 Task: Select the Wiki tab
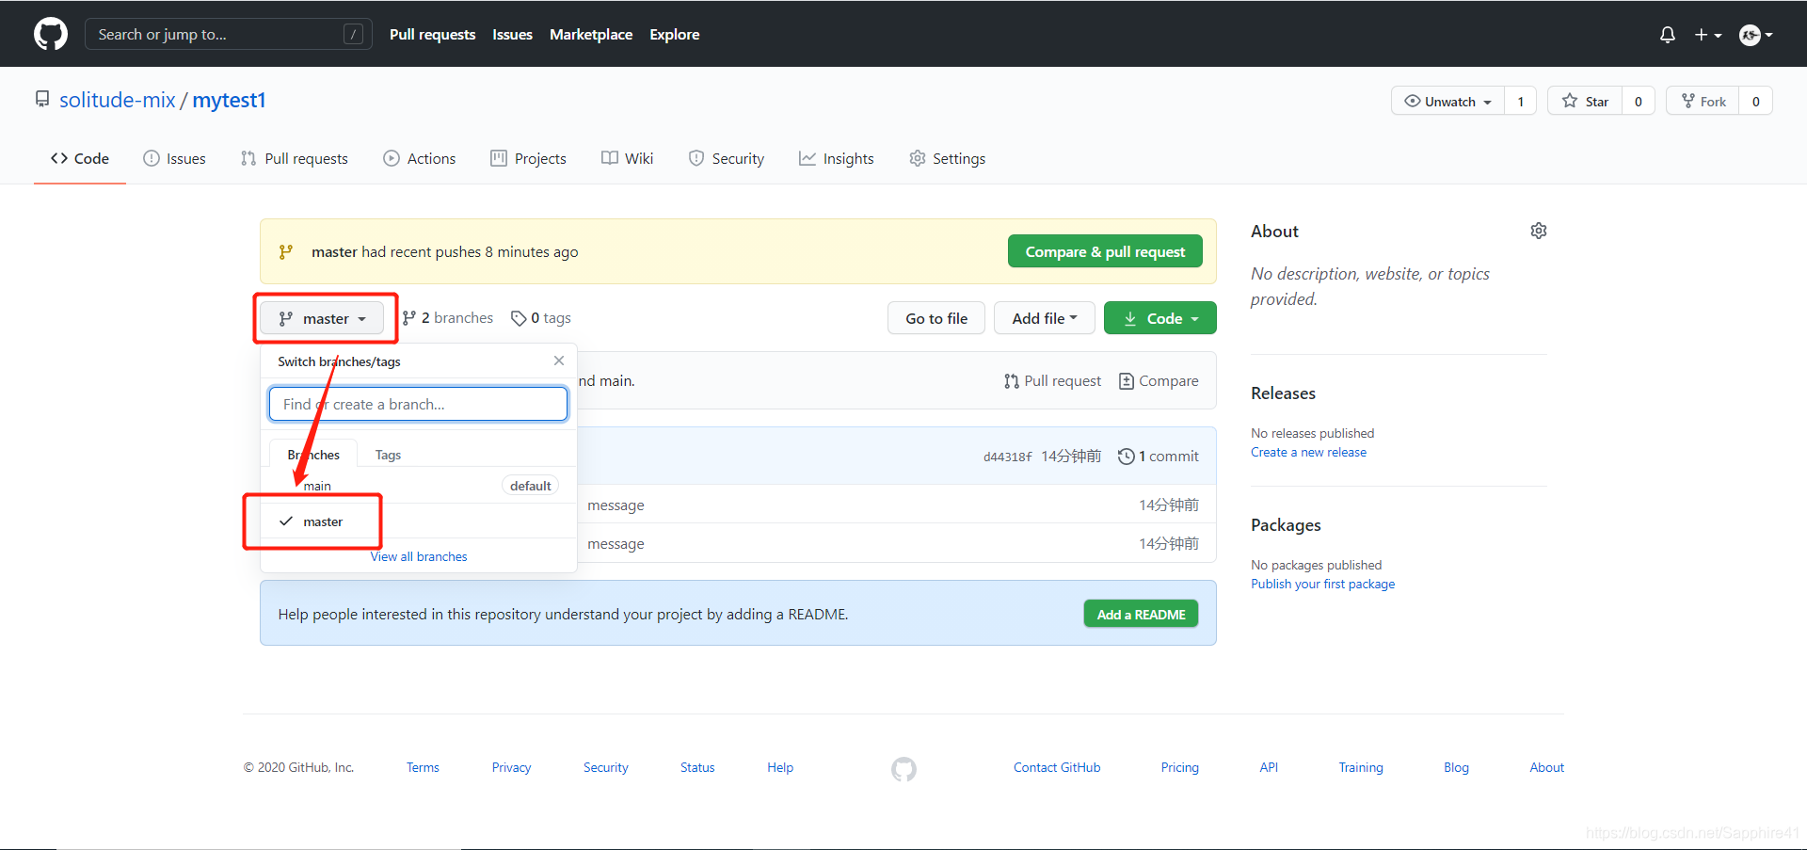coord(627,158)
